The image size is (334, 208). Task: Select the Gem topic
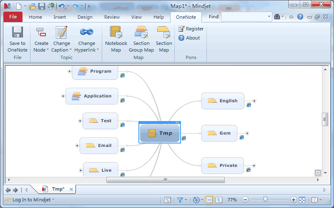pos(219,133)
